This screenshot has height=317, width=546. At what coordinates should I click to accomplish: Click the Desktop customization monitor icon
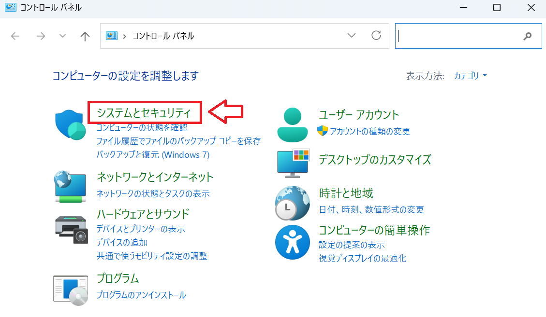click(293, 164)
